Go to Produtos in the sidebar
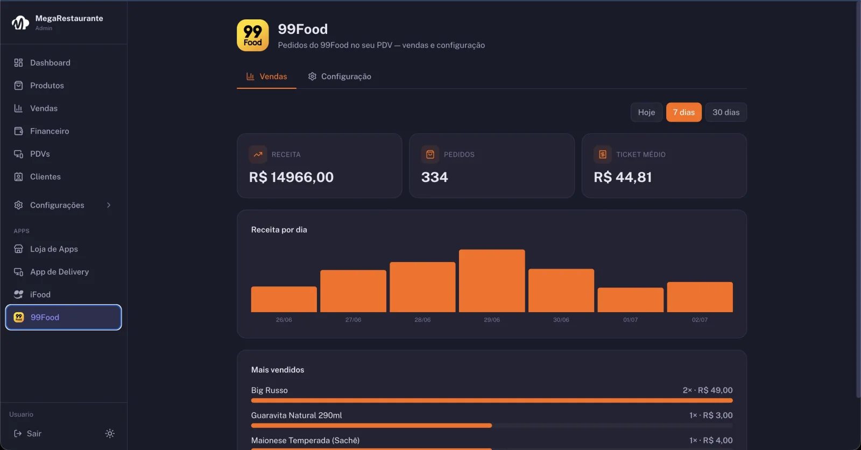This screenshot has height=450, width=861. point(63,86)
